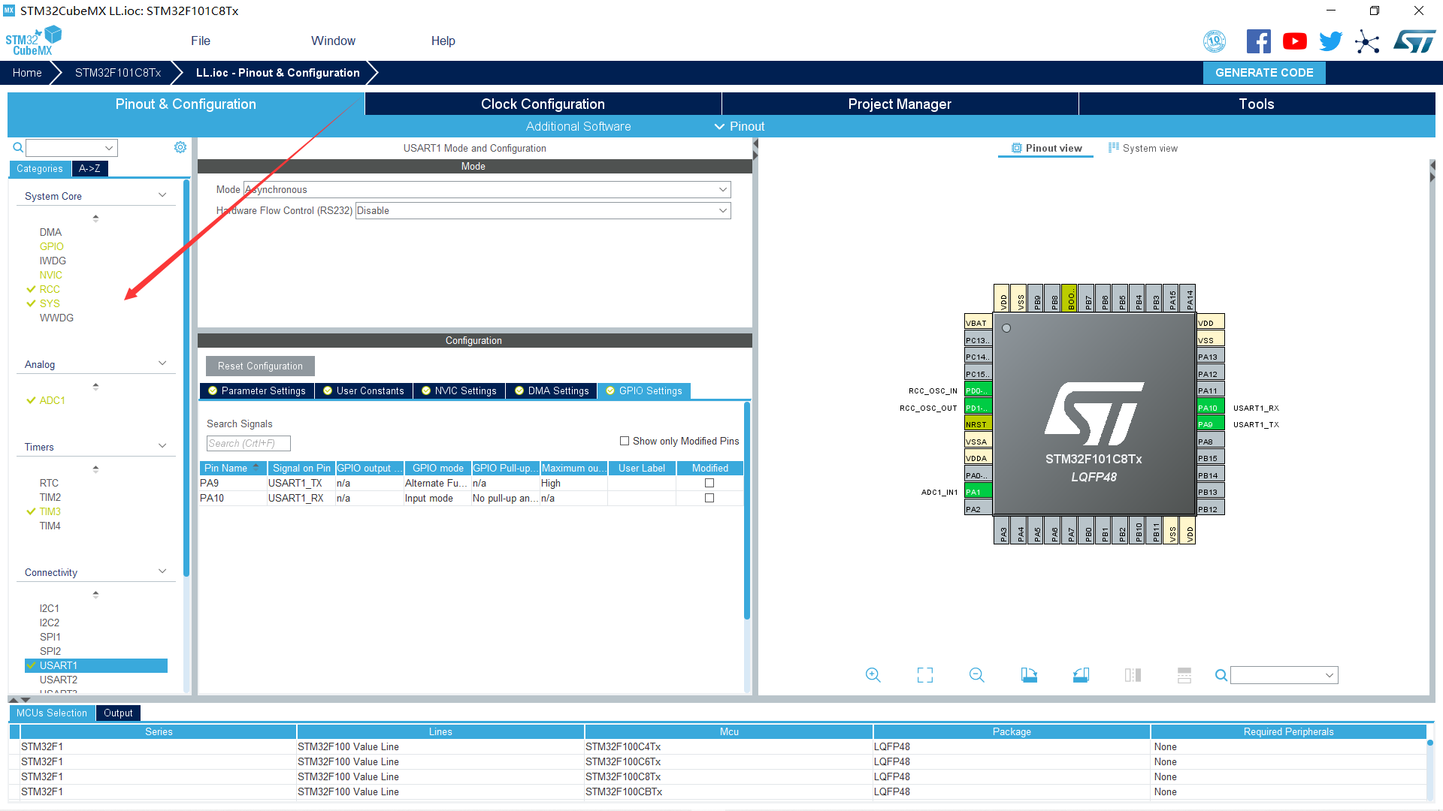
Task: Select pin PD0 RCC_OSC_IN on the chip
Action: point(978,390)
